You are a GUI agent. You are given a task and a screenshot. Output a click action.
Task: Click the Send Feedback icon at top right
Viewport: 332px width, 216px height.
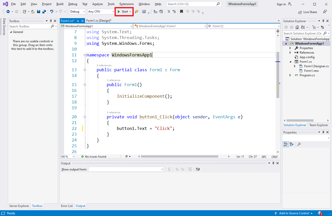[x=325, y=12]
